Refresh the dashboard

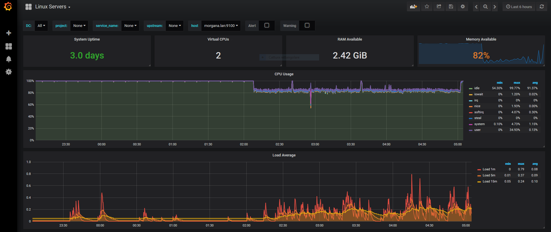click(541, 7)
